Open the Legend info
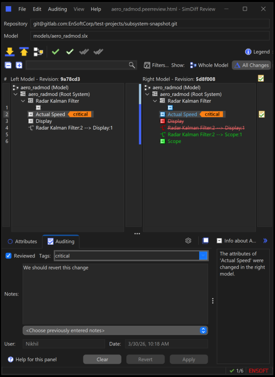This screenshot has height=377, width=275. [257, 52]
